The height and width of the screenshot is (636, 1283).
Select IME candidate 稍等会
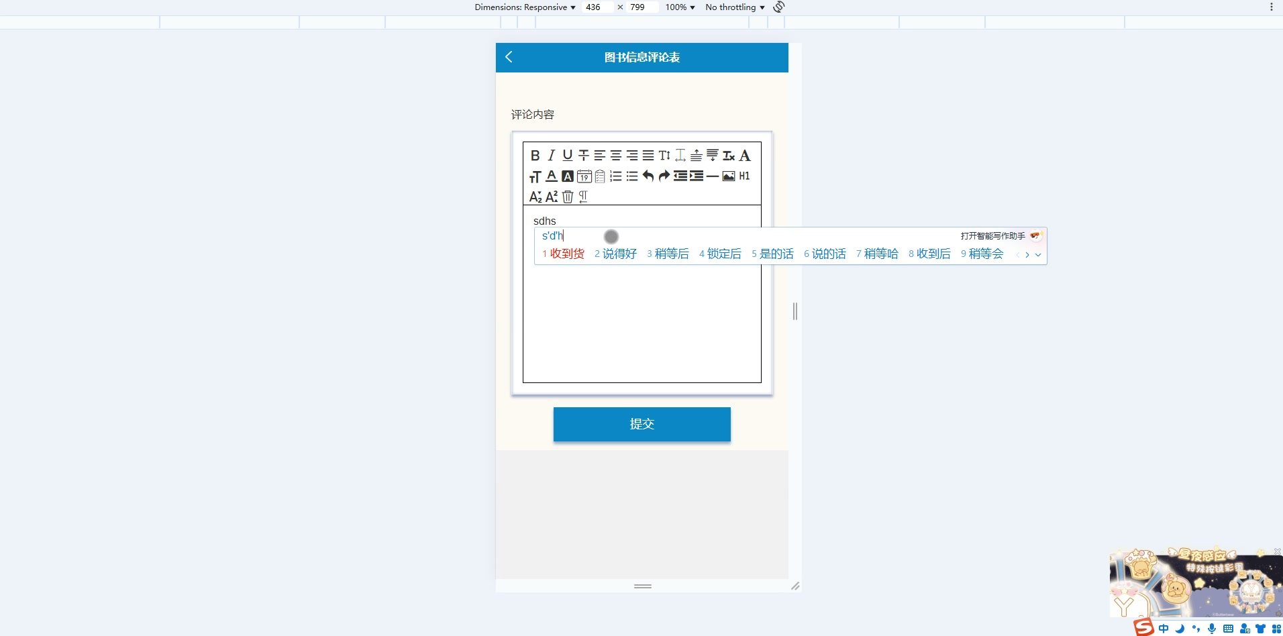pos(982,254)
